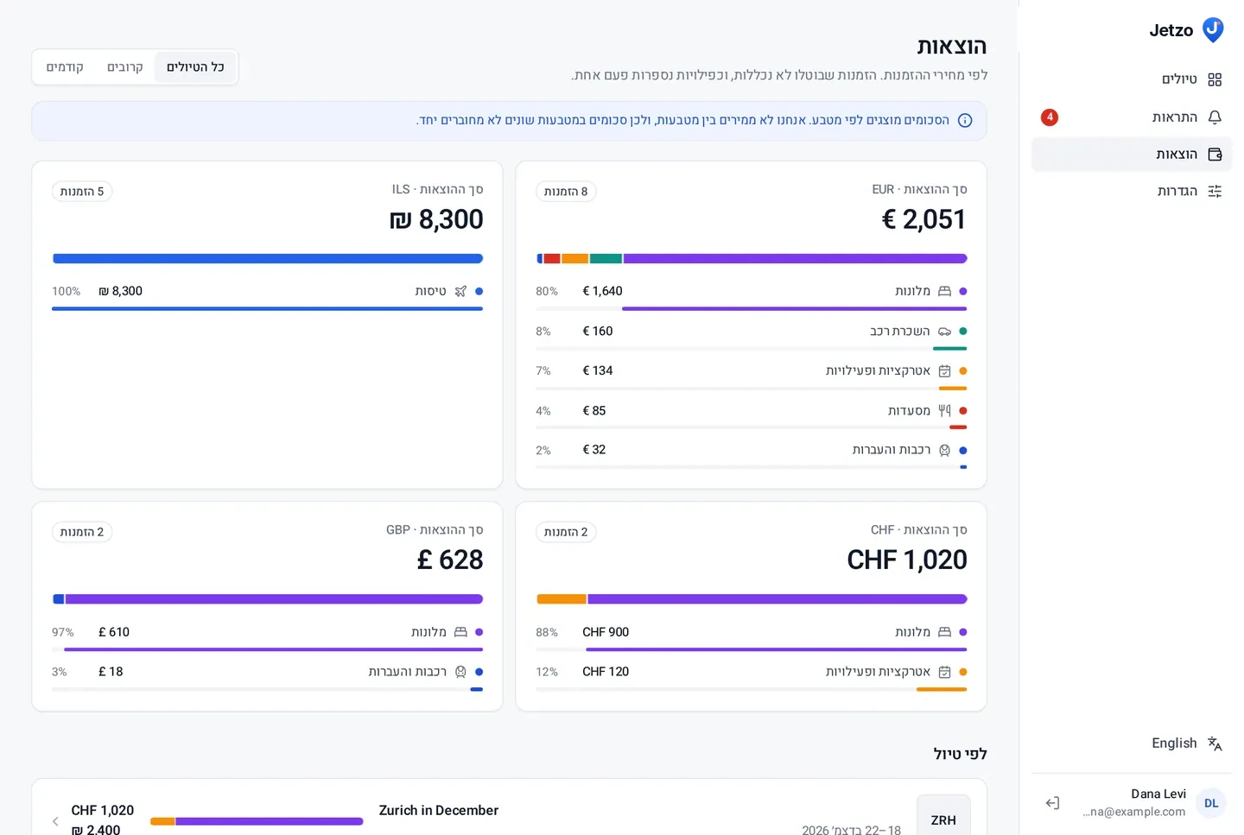The image size is (1244, 835).
Task: Click the cutlery icon in מסעדות row
Action: click(944, 411)
